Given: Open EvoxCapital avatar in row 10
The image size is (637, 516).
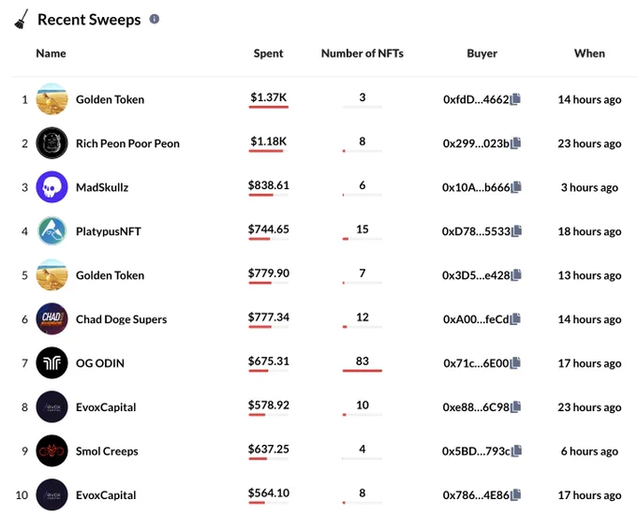Looking at the screenshot, I should click(x=52, y=494).
